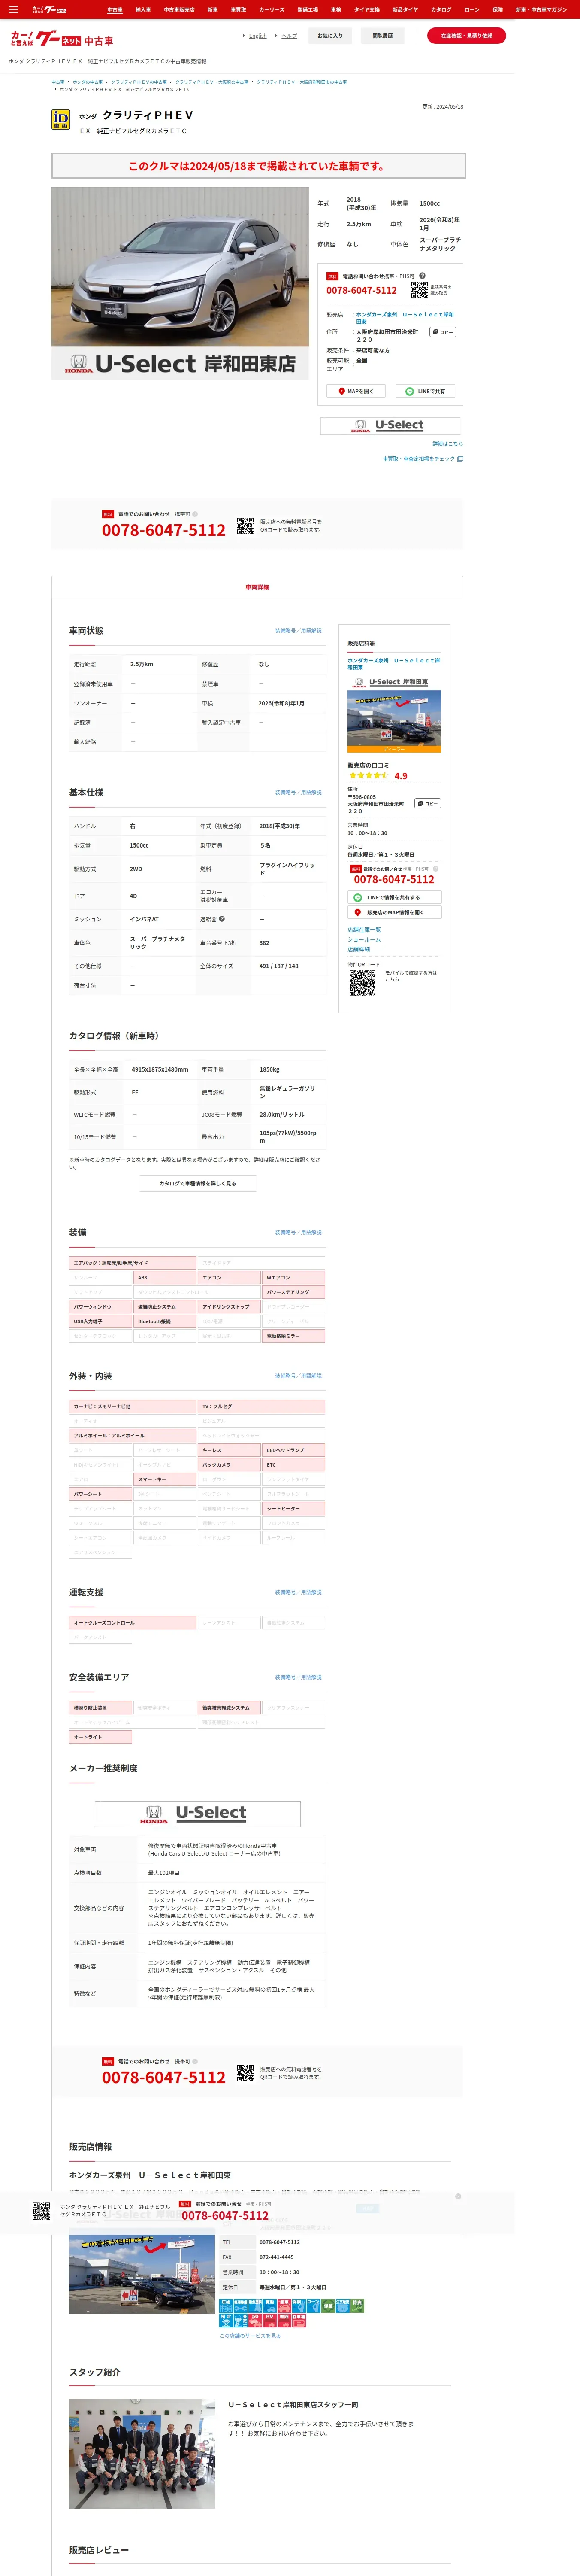Click the QR code in dealer contact box
This screenshot has height=2576, width=580.
coord(419,290)
